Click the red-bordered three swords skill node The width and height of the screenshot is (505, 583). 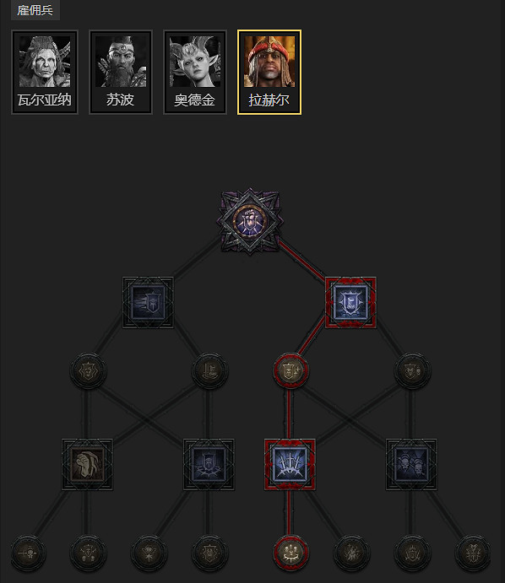(x=290, y=464)
